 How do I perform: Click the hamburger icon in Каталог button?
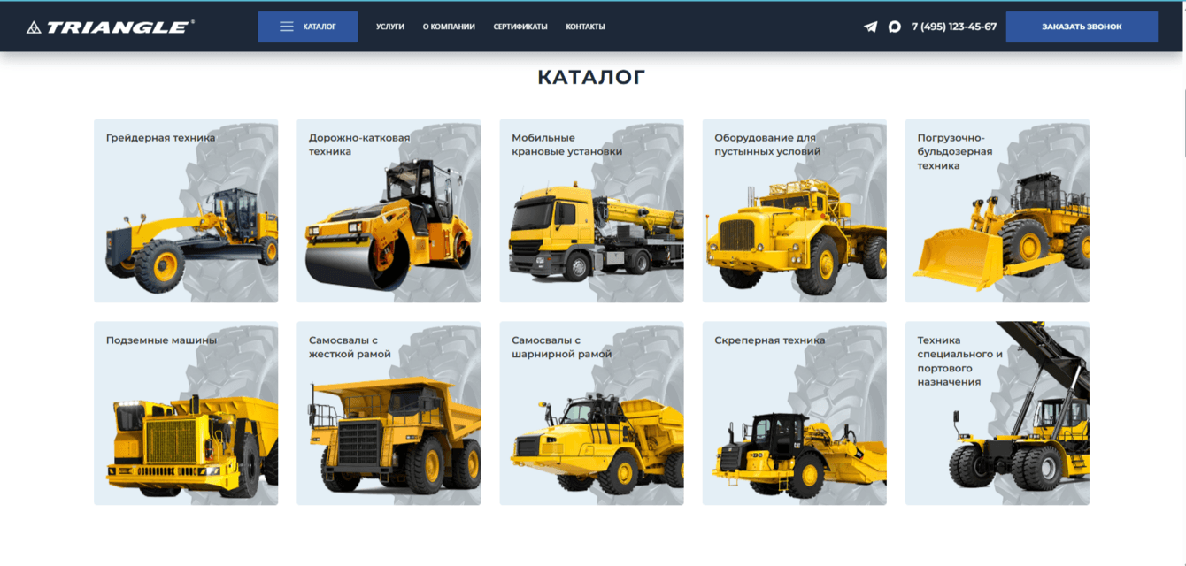(x=287, y=27)
